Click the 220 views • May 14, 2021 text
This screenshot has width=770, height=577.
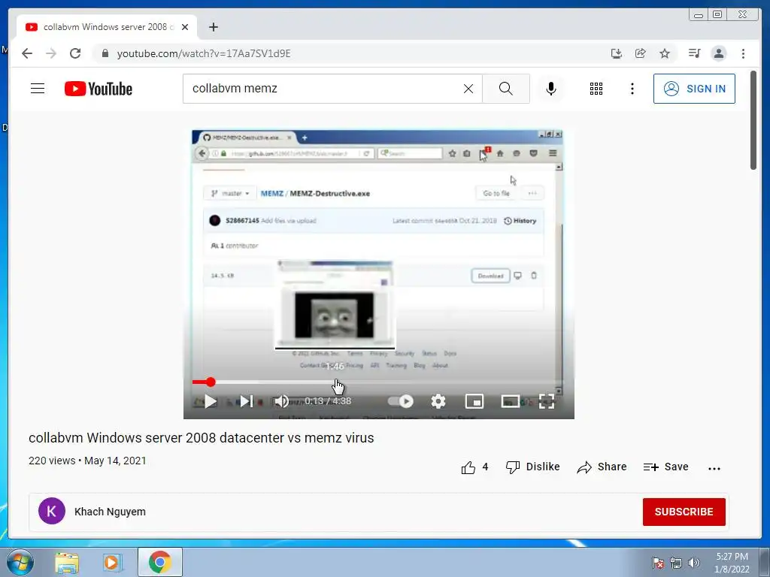pyautogui.click(x=87, y=461)
